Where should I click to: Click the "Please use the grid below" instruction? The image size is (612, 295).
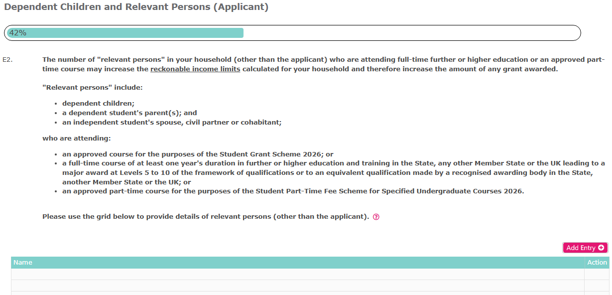[x=205, y=217]
